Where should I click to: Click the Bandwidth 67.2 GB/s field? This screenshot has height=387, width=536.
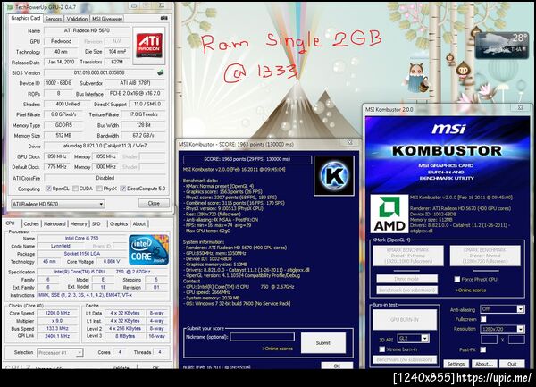click(143, 136)
